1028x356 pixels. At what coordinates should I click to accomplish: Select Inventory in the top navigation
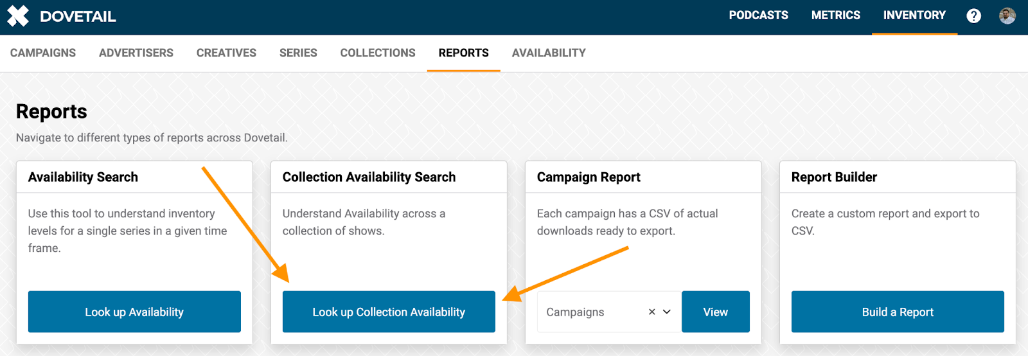pos(914,15)
